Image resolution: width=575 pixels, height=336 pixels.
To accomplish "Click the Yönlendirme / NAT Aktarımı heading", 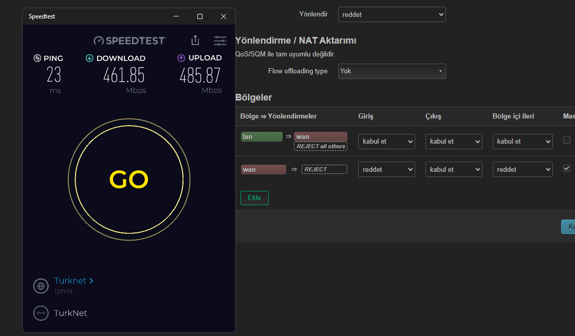I will 295,41.
